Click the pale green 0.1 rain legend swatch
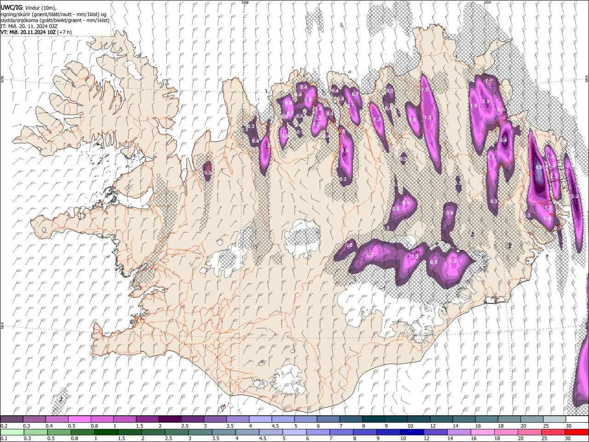589x442 pixels. click(12, 432)
